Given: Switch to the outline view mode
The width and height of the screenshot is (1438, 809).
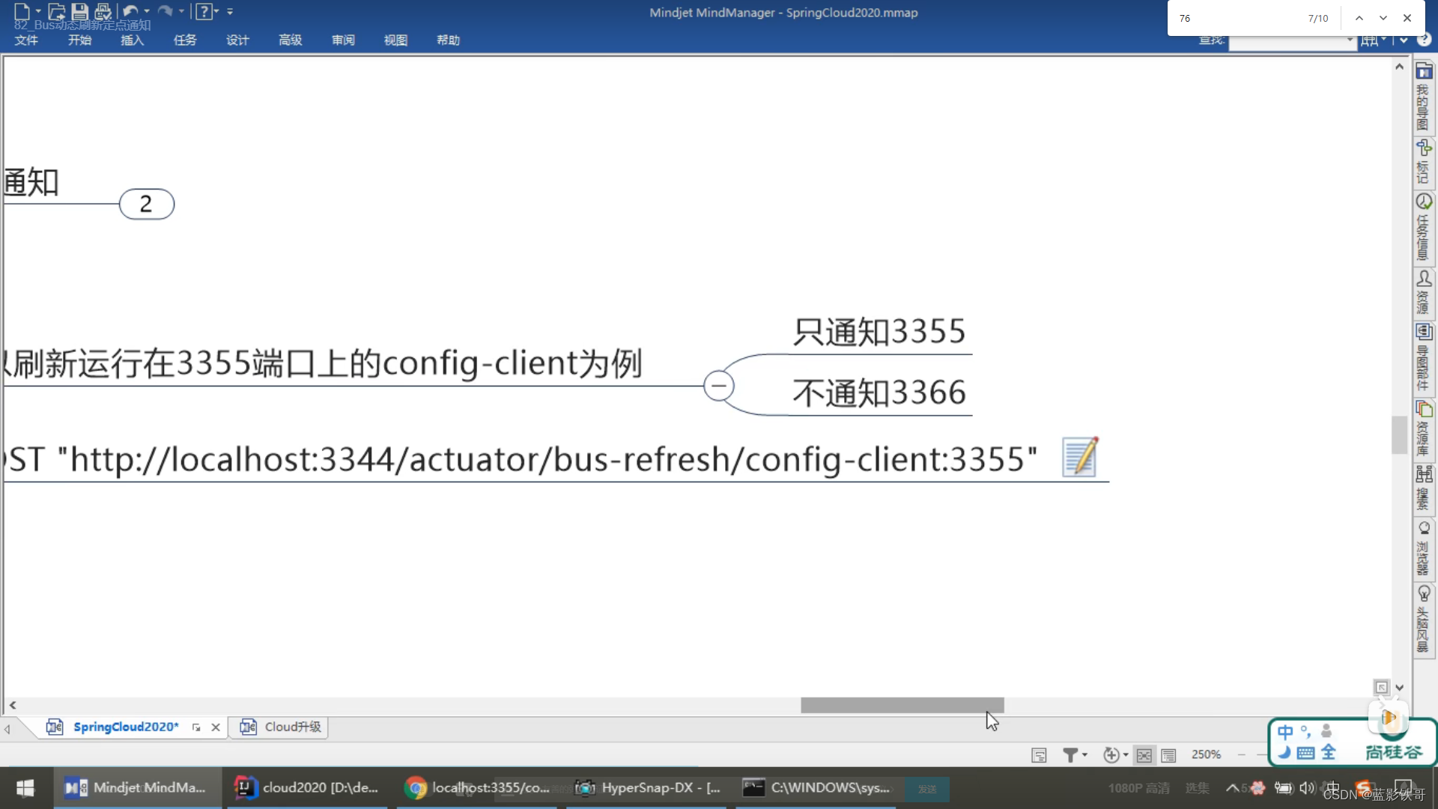Looking at the screenshot, I should [x=1168, y=755].
